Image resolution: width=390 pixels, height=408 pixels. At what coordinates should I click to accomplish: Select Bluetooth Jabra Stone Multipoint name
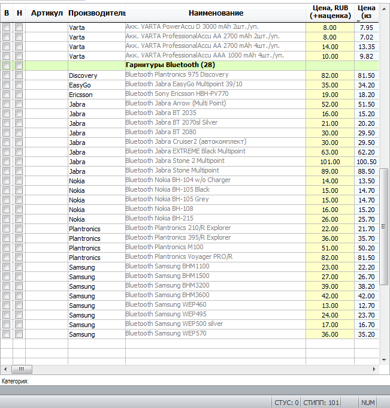coord(172,170)
